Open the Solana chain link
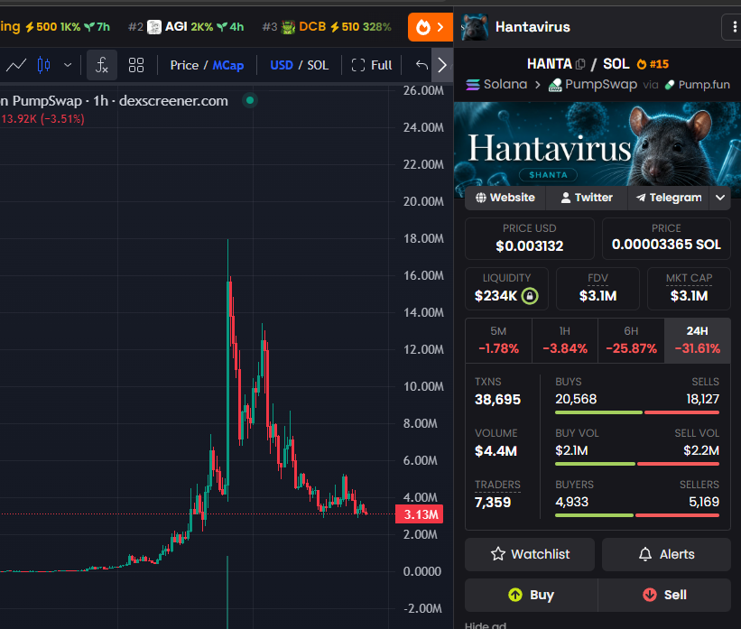Image resolution: width=741 pixels, height=629 pixels. coord(496,85)
